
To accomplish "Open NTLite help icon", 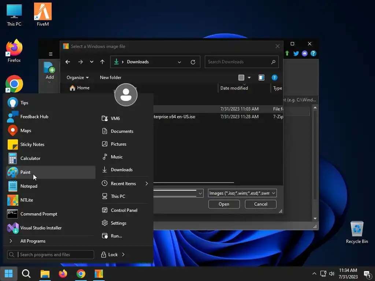I will click(x=313, y=53).
